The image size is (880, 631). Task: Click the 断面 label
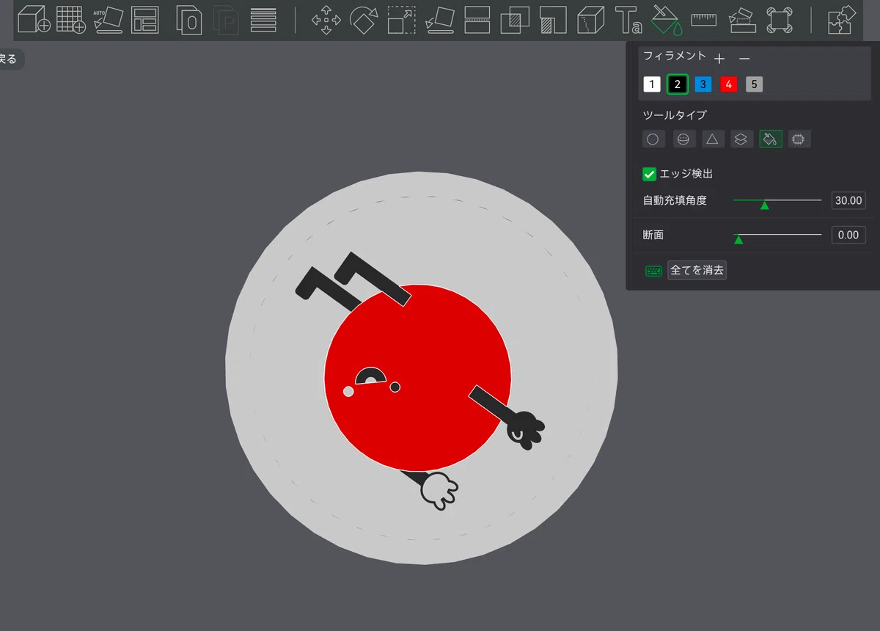(x=653, y=235)
